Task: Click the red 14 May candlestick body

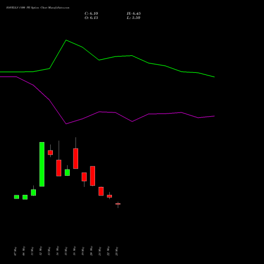Action: (x=59, y=168)
